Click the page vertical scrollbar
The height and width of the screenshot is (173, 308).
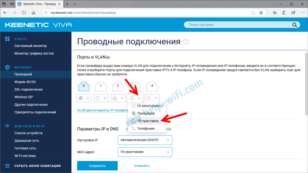pyautogui.click(x=306, y=84)
